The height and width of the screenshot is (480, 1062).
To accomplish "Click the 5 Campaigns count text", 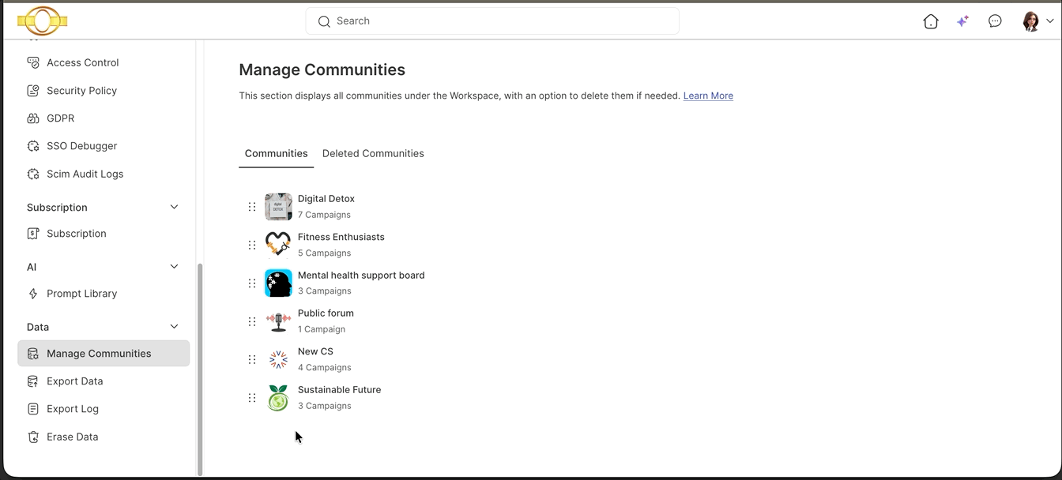I will (324, 253).
